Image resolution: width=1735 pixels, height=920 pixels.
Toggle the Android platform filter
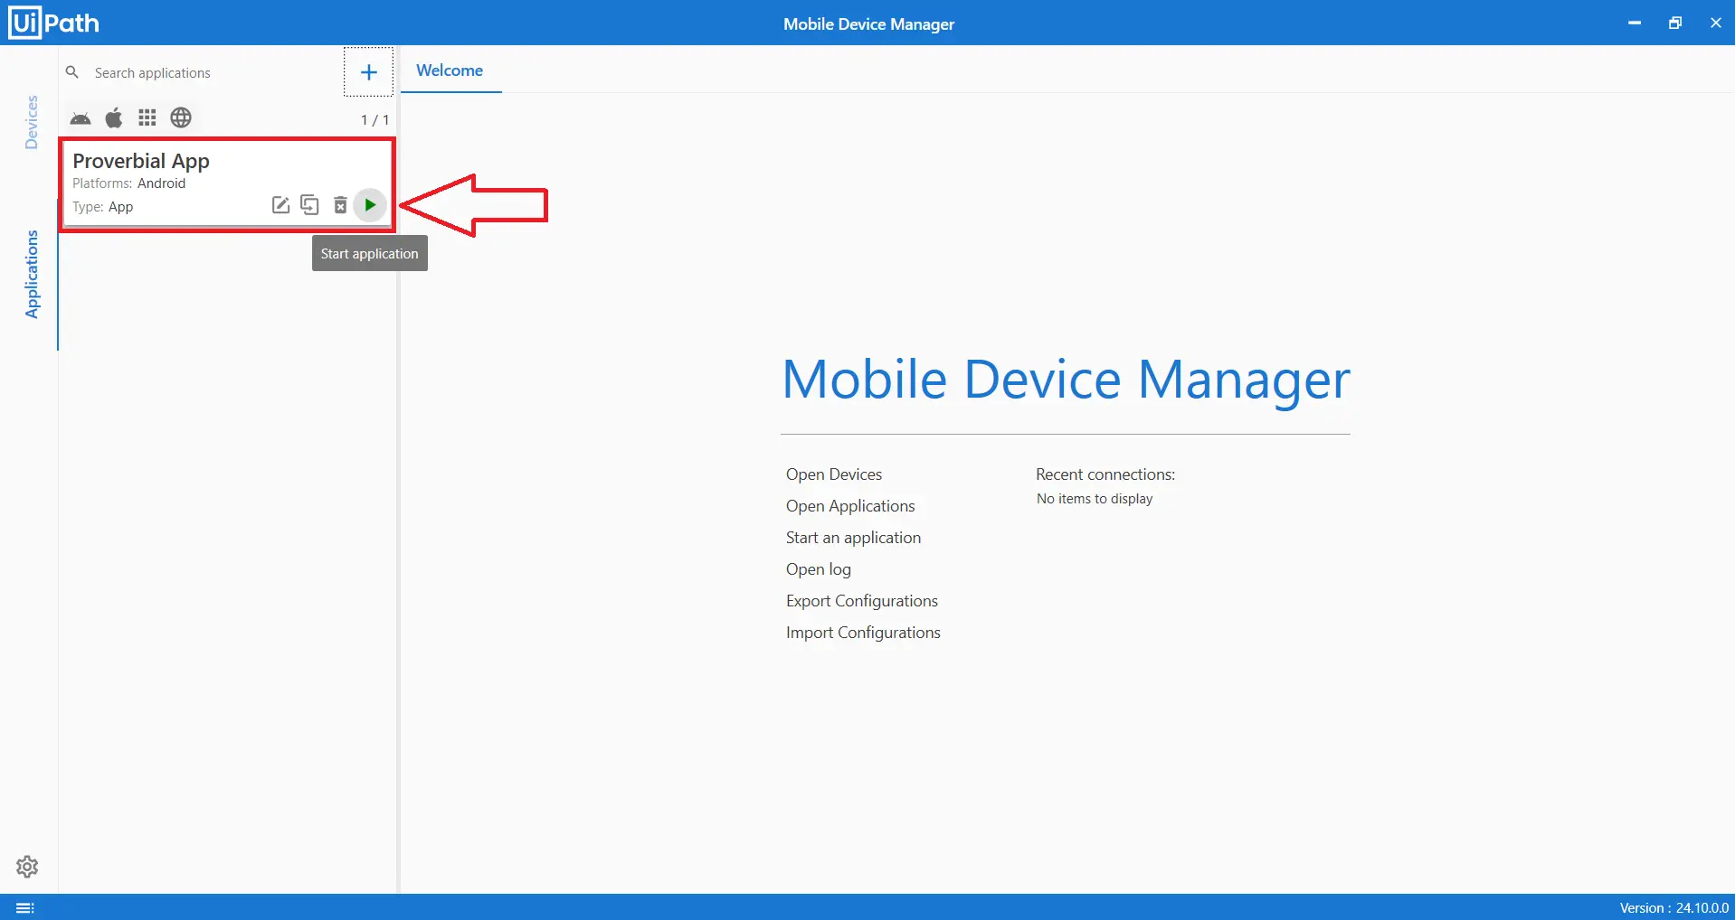(81, 118)
